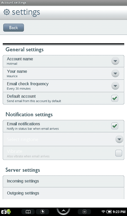Open the menu lines icon
Viewport: 127px width, 216px height.
(x=84, y=212)
